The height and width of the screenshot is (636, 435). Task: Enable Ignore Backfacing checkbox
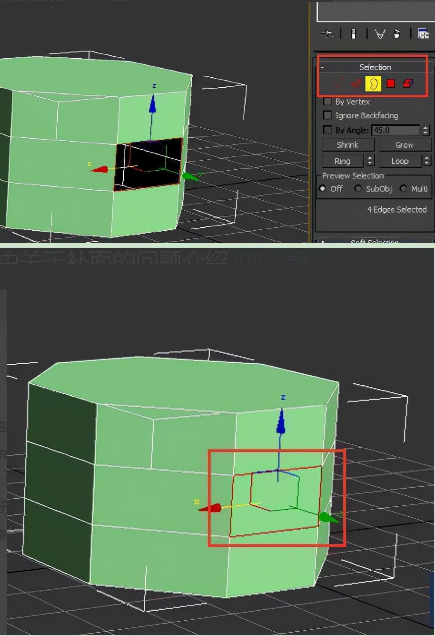tap(327, 115)
